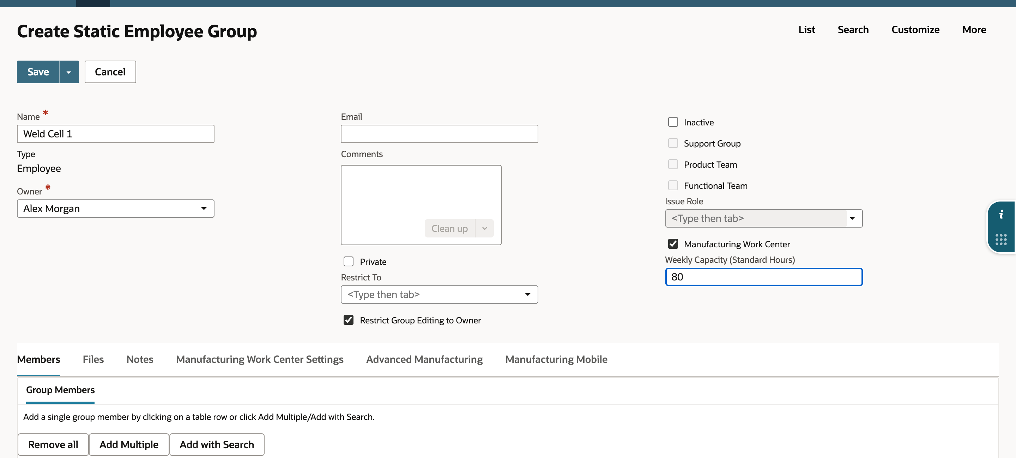Click inside the Comments text area
Image resolution: width=1016 pixels, height=458 pixels.
[421, 205]
